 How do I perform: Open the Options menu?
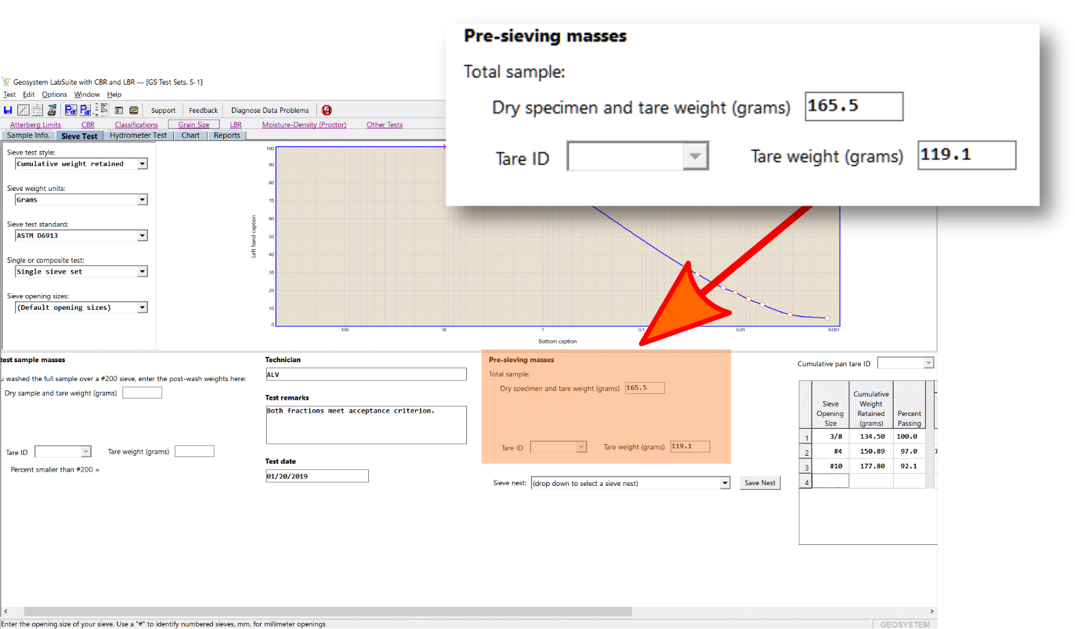tap(54, 95)
